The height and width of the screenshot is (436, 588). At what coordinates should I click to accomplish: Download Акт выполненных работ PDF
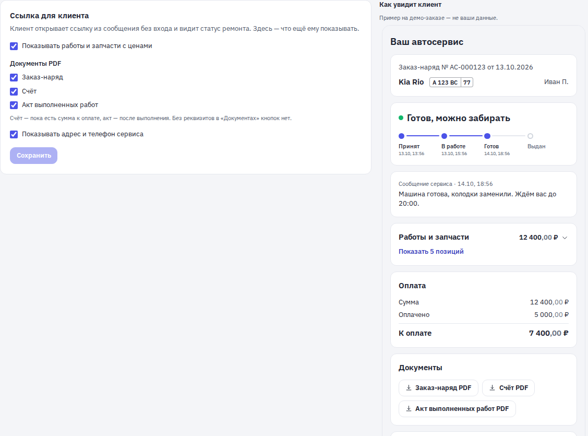click(457, 409)
